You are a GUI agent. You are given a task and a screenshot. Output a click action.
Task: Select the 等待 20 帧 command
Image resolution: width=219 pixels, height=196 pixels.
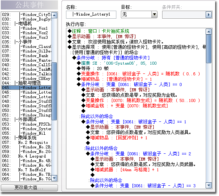pos(93,69)
